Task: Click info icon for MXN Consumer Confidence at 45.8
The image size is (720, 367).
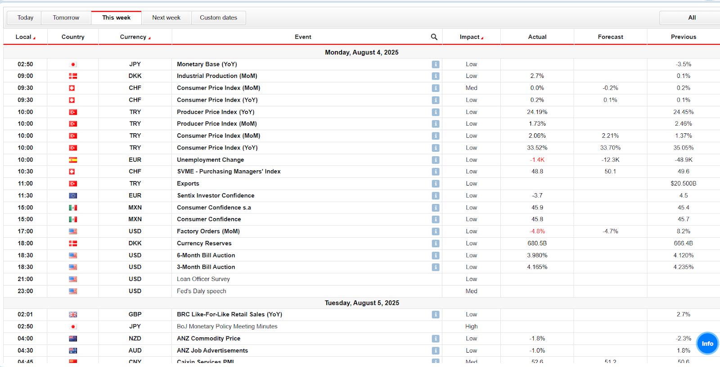Action: 435,219
